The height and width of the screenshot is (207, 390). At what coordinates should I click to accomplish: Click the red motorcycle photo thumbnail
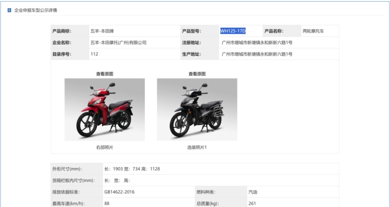(105, 110)
